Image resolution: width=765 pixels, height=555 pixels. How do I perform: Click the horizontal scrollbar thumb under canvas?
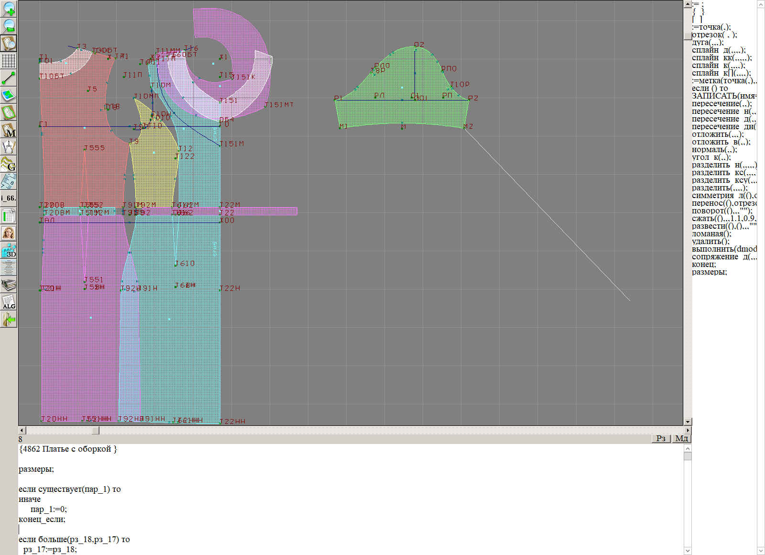point(96,431)
